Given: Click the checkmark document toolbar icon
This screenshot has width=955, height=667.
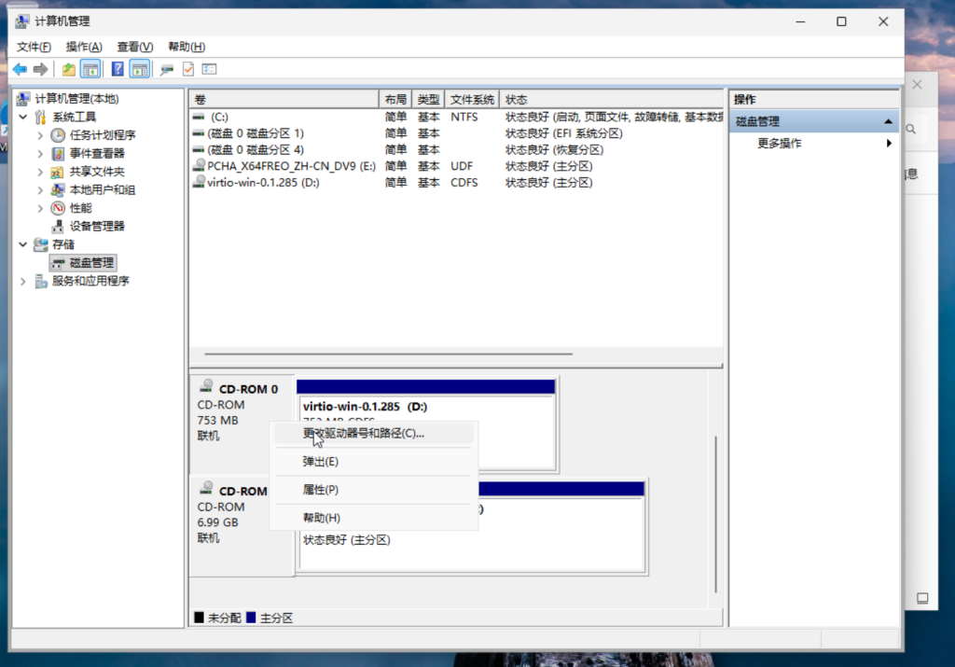Looking at the screenshot, I should (187, 69).
